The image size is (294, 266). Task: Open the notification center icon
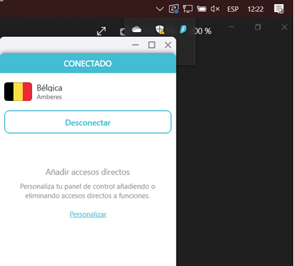279,9
